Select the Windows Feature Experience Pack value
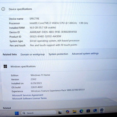The height and width of the screenshot is (117, 117). click(x=58, y=90)
